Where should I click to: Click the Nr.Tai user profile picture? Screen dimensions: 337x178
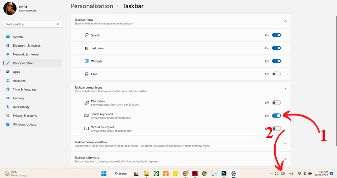[x=10, y=8]
